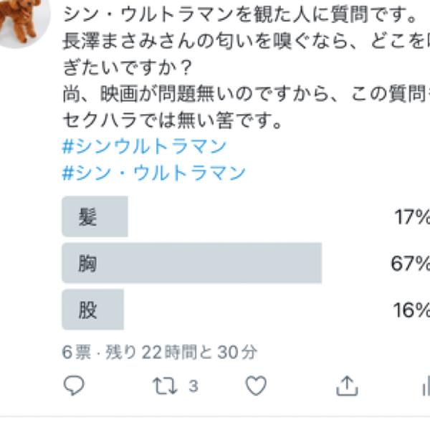Screen dimensions: 430x430
Task: Like the tweet with the heart icon
Action: (x=256, y=386)
